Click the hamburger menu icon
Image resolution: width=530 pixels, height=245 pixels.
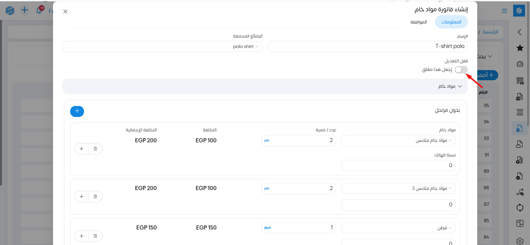(x=504, y=11)
